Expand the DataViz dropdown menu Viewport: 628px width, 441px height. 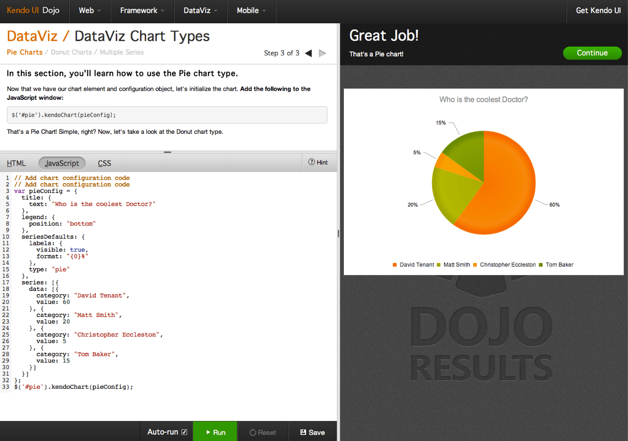pos(200,10)
